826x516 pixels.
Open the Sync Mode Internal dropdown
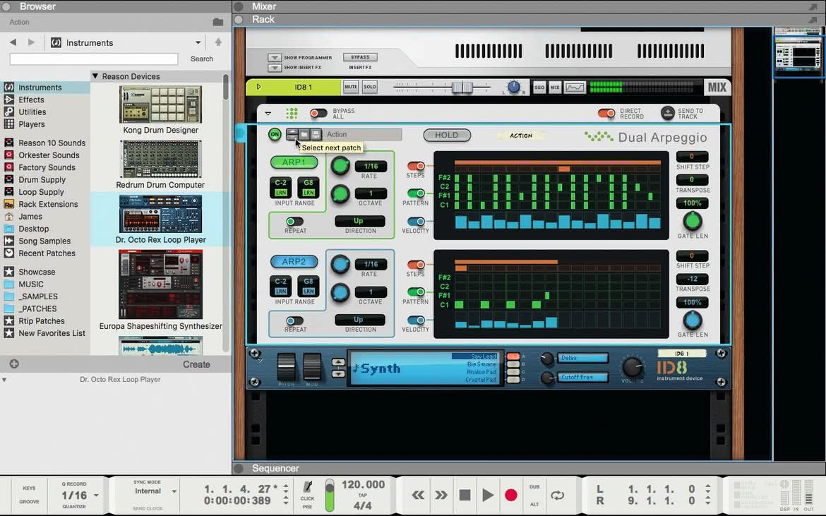(x=174, y=491)
